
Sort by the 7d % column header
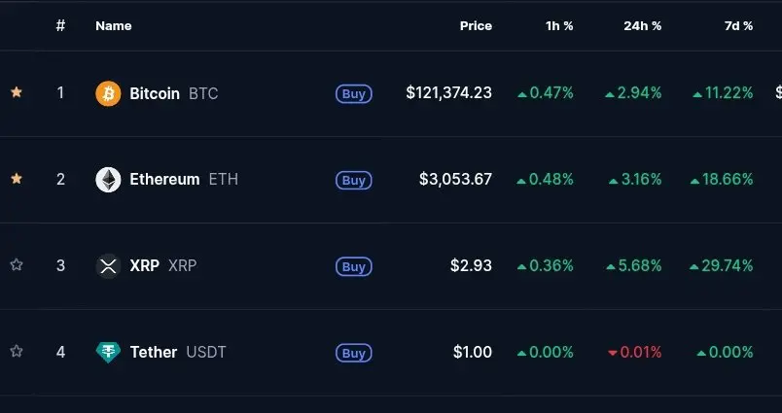(738, 26)
